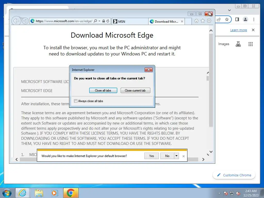Click No on default browser prompt
264x198 pixels.
point(167,156)
